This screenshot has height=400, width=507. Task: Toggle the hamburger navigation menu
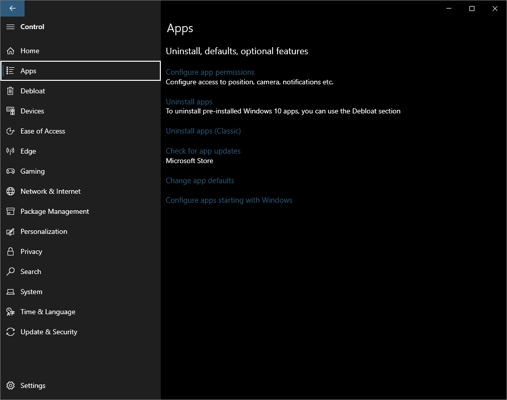click(x=11, y=27)
